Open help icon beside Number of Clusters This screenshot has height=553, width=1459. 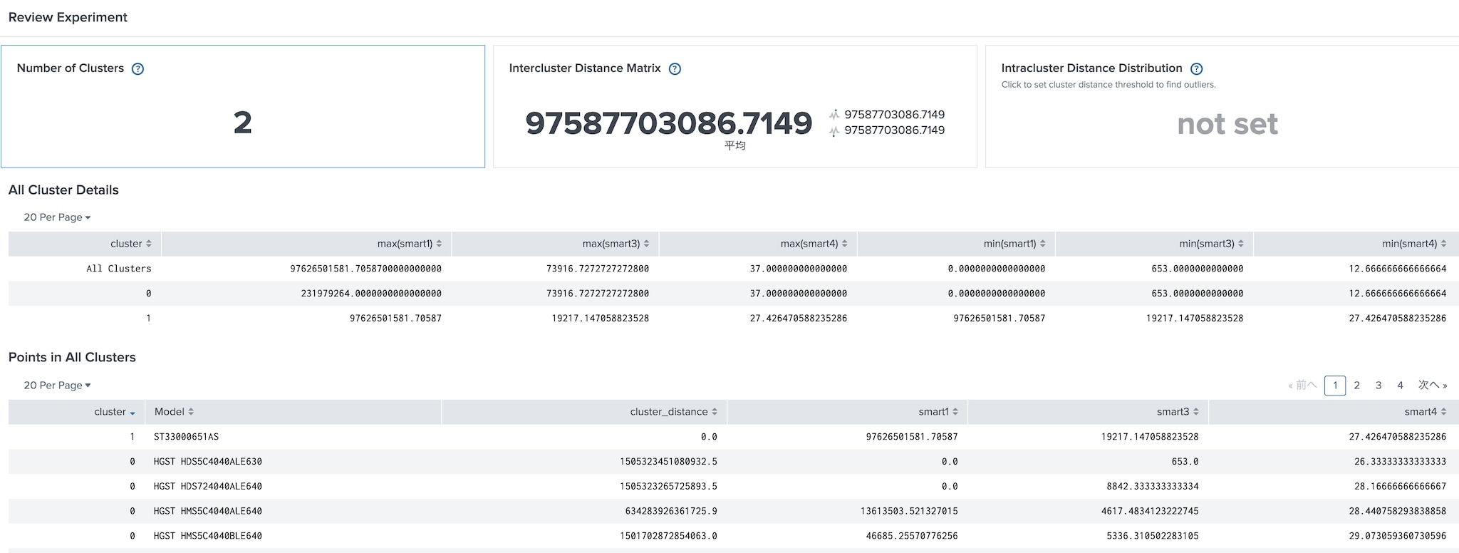point(138,69)
